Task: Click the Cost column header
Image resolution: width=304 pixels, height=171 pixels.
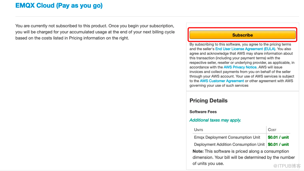Action: [x=272, y=130]
